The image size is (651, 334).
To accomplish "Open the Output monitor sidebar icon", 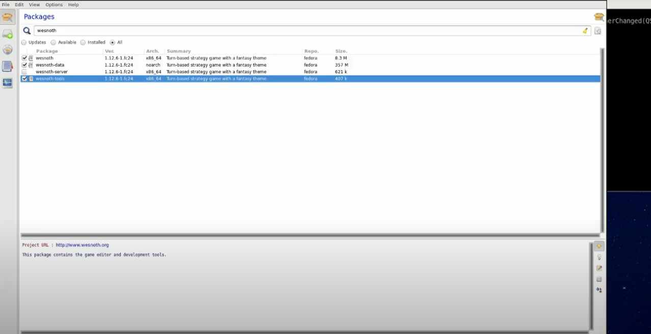I will pos(8,82).
